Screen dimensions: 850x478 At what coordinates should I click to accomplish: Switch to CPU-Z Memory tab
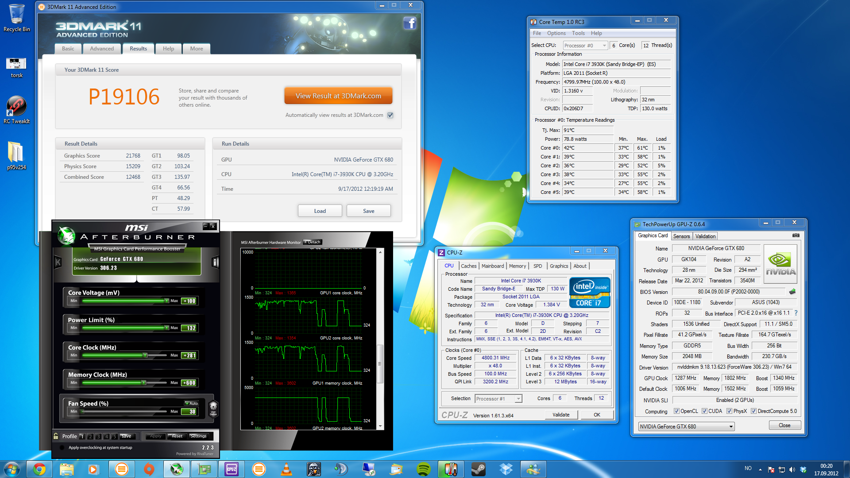(x=517, y=266)
